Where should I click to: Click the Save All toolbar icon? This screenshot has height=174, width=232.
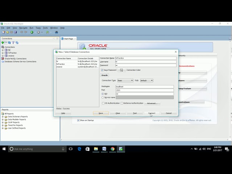click(x=15, y=32)
